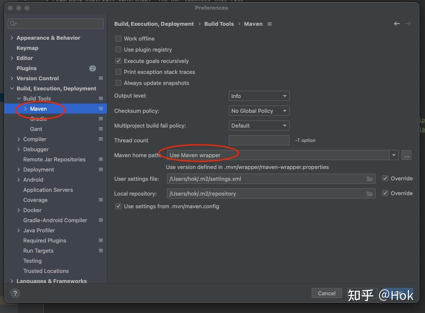Click Build Tools in breadcrumb

point(219,24)
